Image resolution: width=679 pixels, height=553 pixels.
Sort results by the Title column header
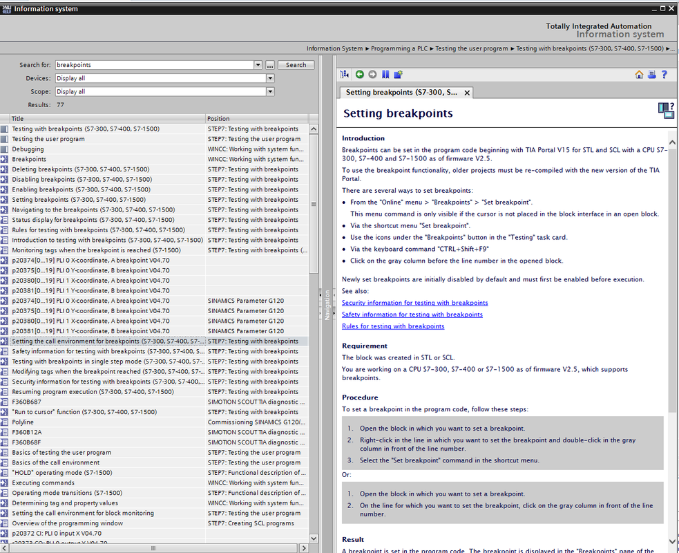107,119
